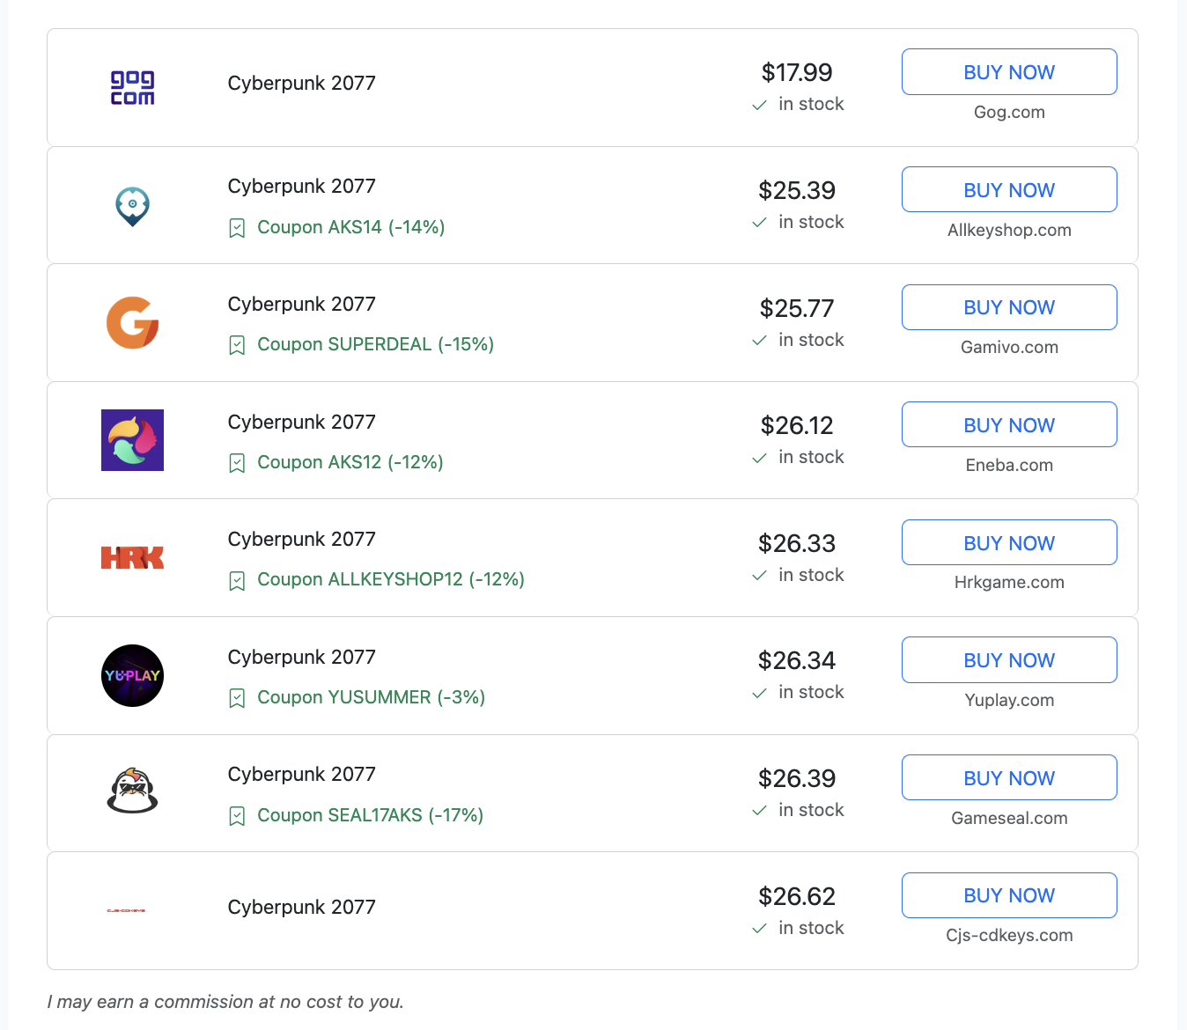The height and width of the screenshot is (1030, 1187).
Task: Select Coupon AKS12 (-12%) text
Action: click(x=350, y=462)
